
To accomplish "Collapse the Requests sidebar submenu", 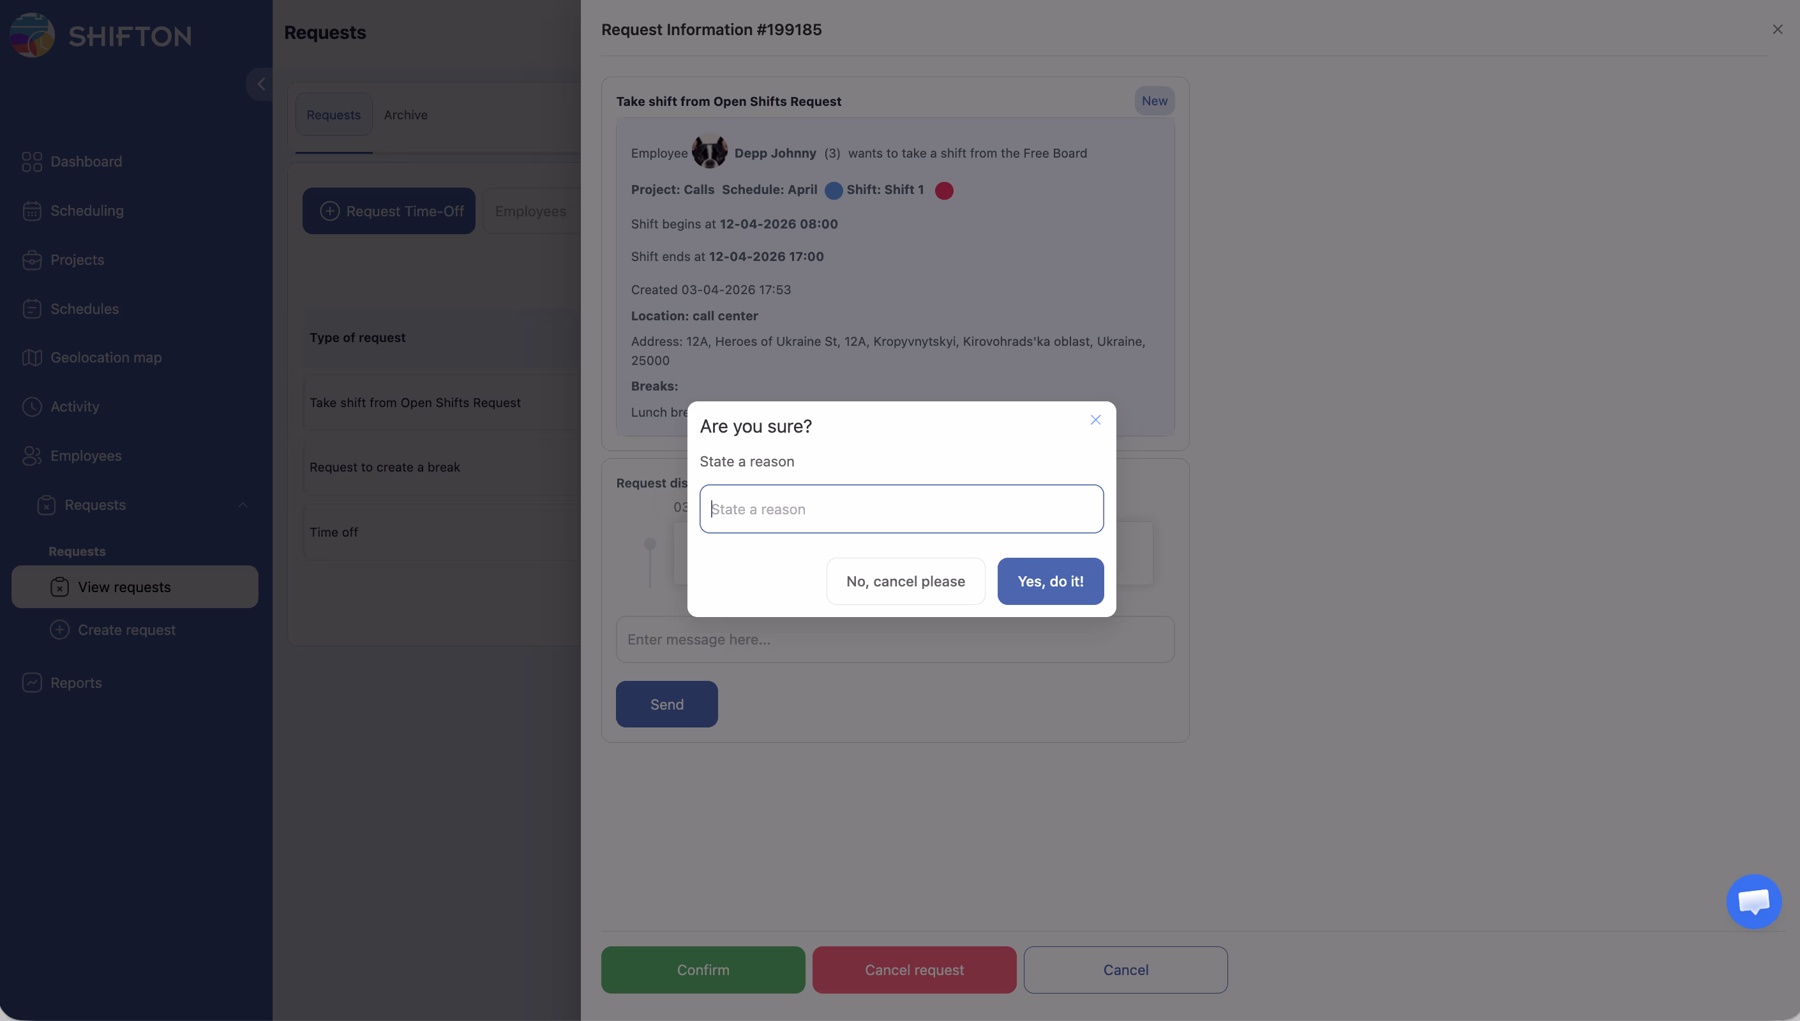I will click(243, 505).
